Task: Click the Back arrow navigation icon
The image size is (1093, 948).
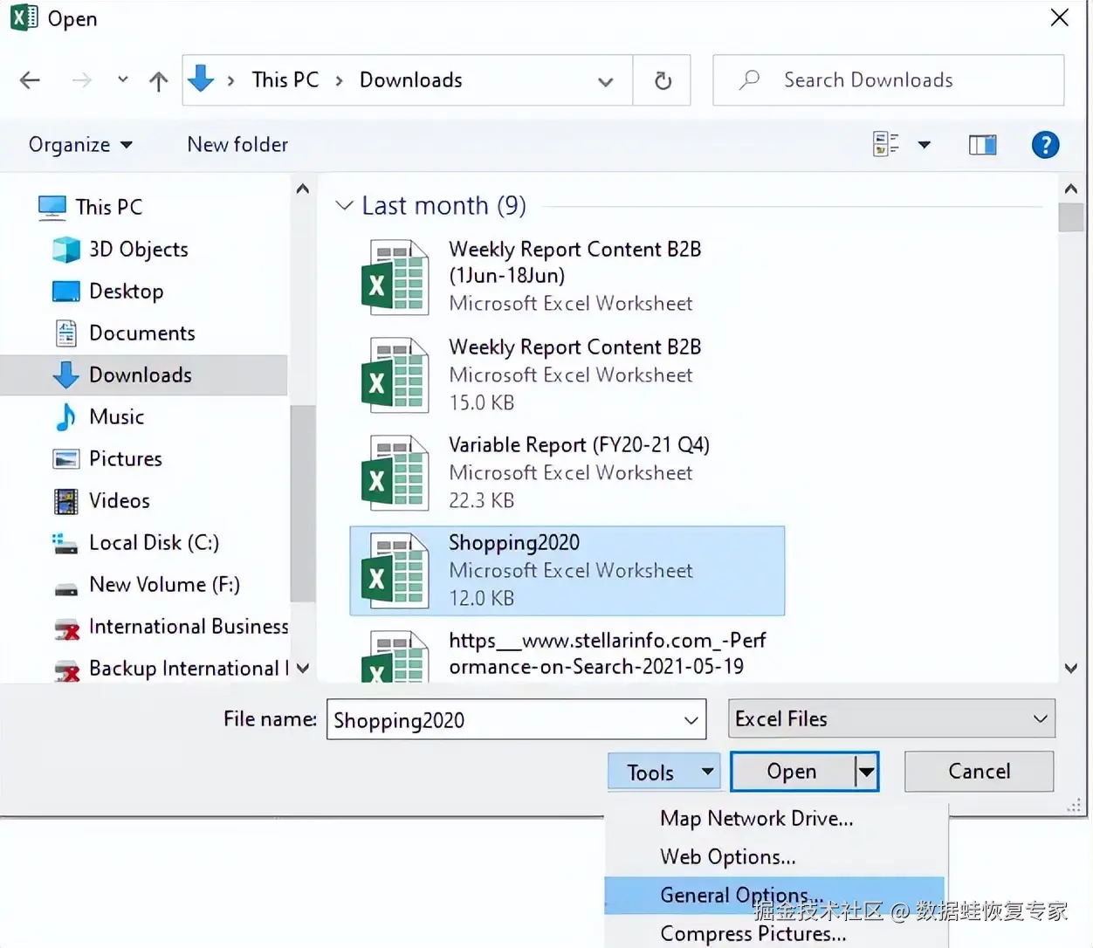Action: tap(30, 80)
